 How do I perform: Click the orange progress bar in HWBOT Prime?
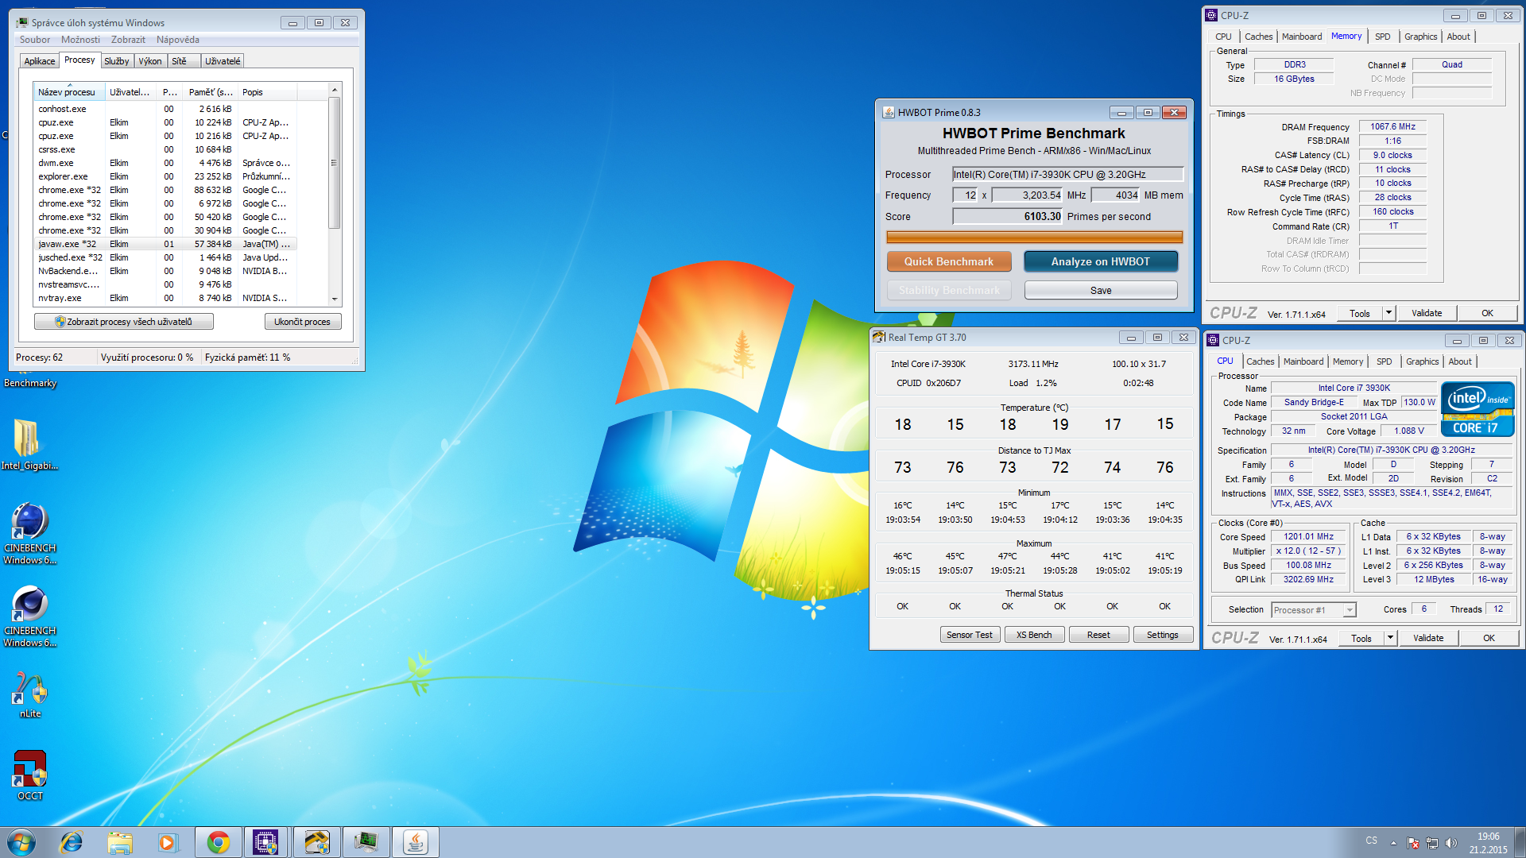[x=1035, y=237]
